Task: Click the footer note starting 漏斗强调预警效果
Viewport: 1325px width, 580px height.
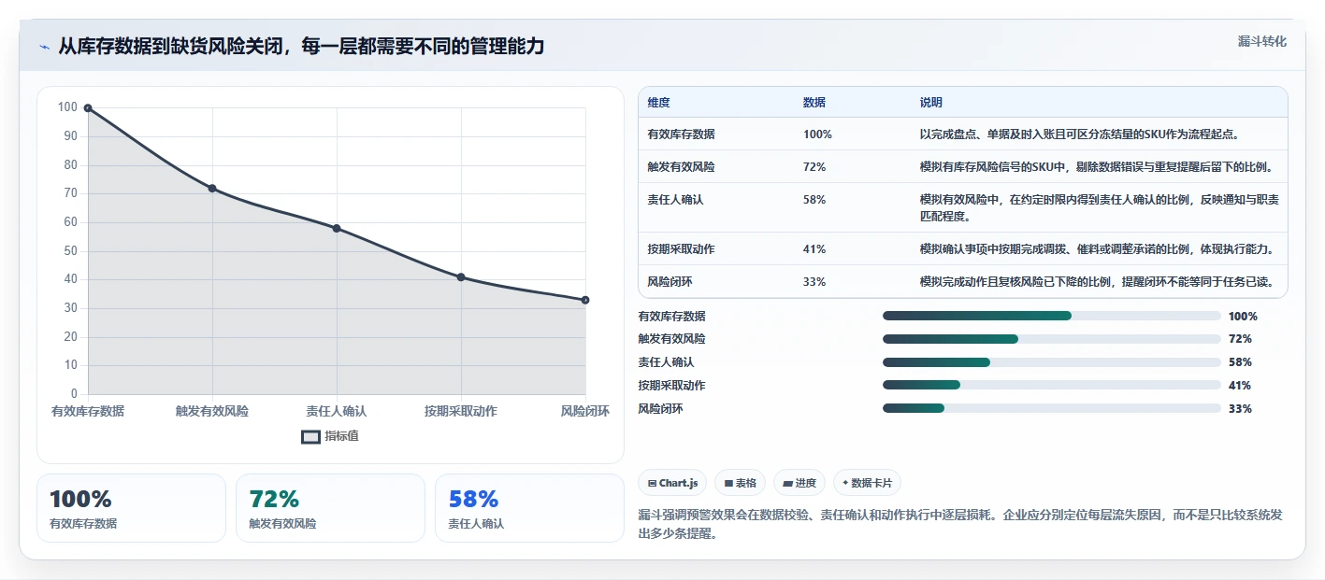Action: tap(961, 525)
